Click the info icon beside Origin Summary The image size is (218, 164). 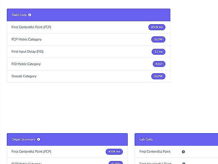(x=38, y=139)
